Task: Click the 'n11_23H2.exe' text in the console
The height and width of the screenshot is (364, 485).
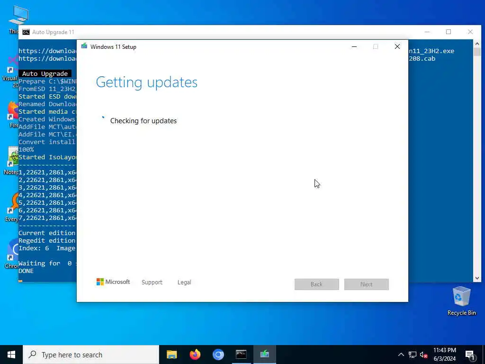Action: point(431,51)
